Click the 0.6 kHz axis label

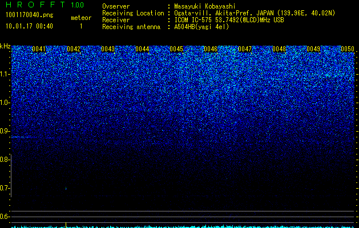5,217
